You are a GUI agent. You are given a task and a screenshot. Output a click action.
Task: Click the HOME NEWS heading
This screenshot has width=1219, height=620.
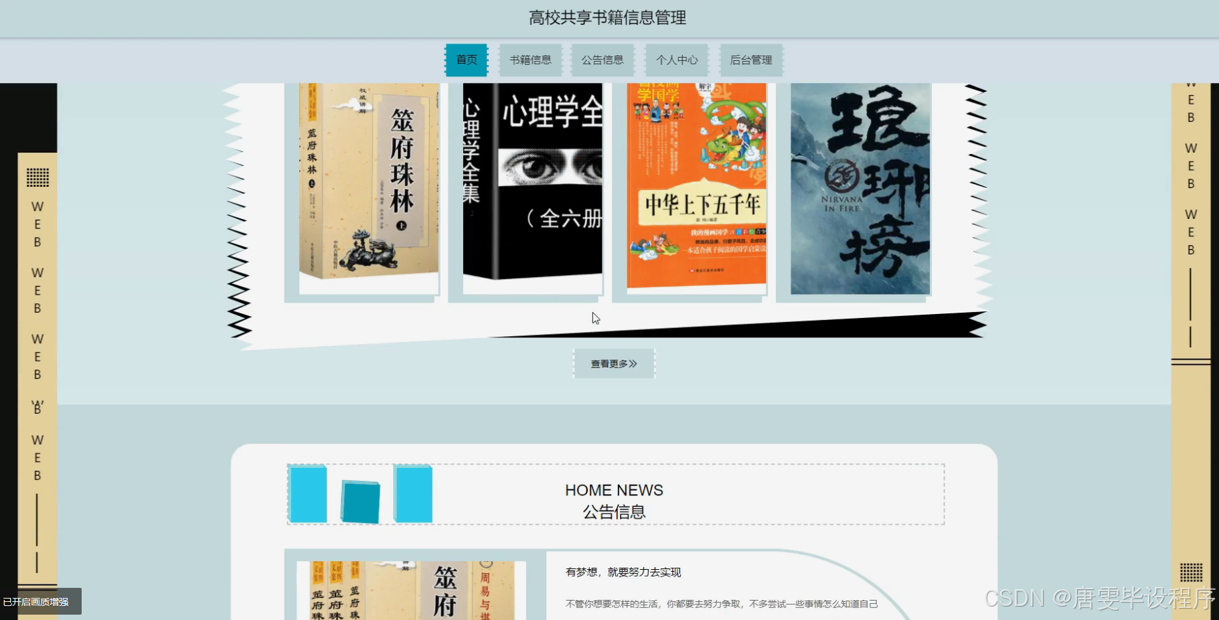click(614, 490)
